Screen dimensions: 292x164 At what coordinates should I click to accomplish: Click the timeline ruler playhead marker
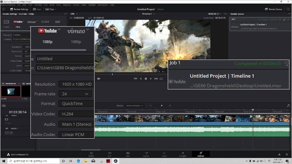point(253,110)
